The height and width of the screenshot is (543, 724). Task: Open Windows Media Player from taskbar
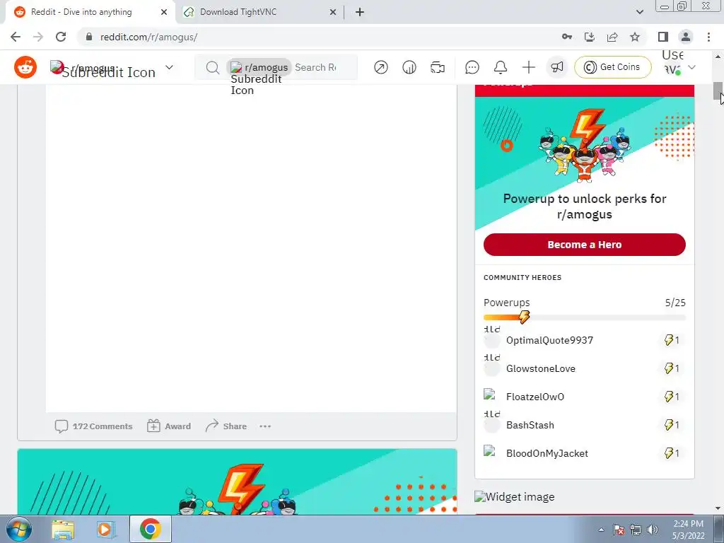tap(105, 530)
